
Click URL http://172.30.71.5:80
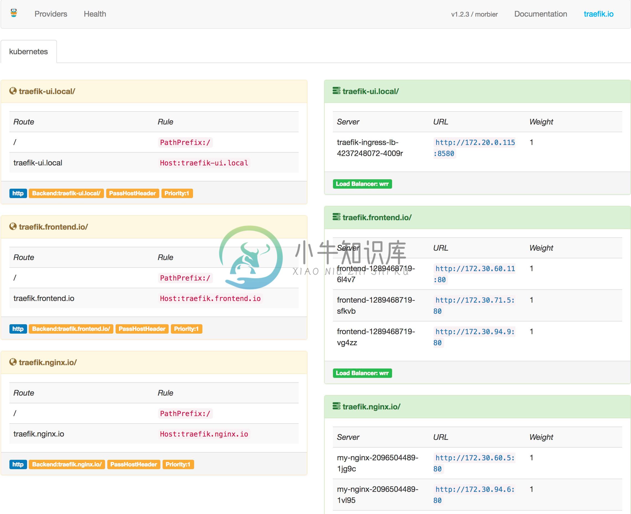pos(474,306)
